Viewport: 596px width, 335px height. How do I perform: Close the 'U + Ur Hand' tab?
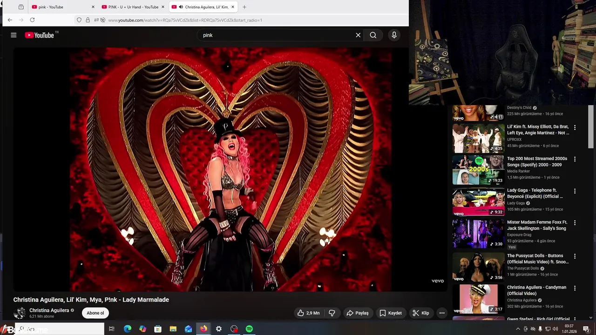(x=163, y=7)
